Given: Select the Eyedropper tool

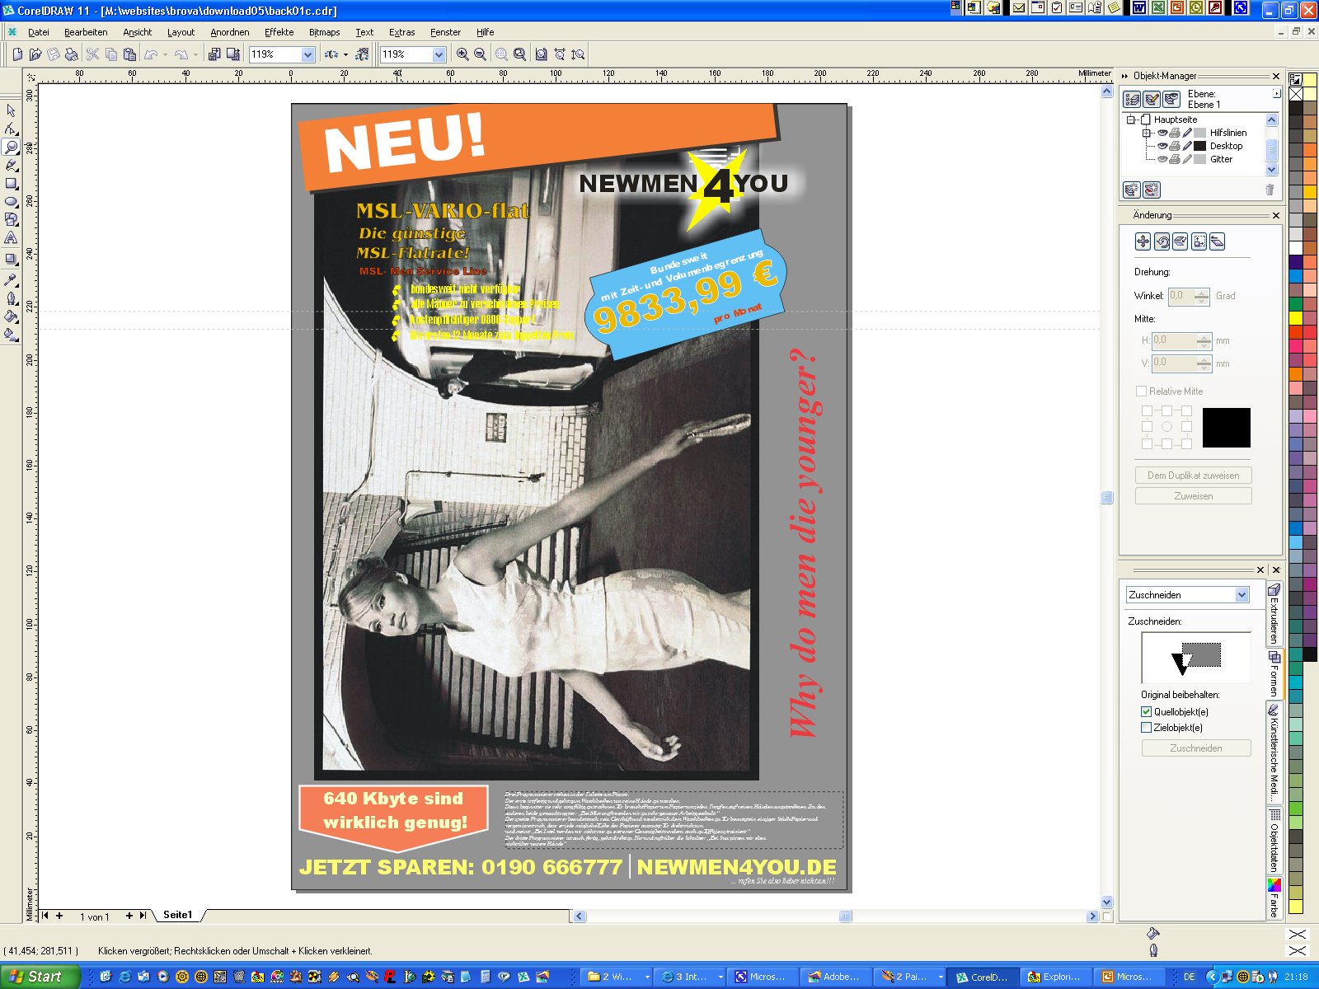Looking at the screenshot, I should pos(11,280).
